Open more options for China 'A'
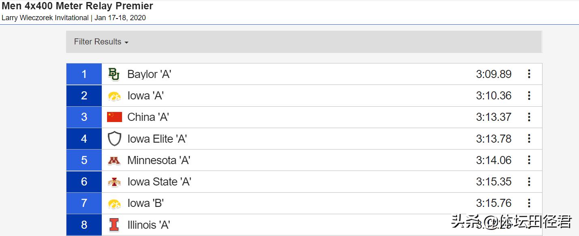 point(529,117)
